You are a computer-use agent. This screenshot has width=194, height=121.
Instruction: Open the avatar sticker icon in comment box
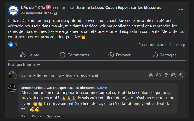tap(151, 75)
